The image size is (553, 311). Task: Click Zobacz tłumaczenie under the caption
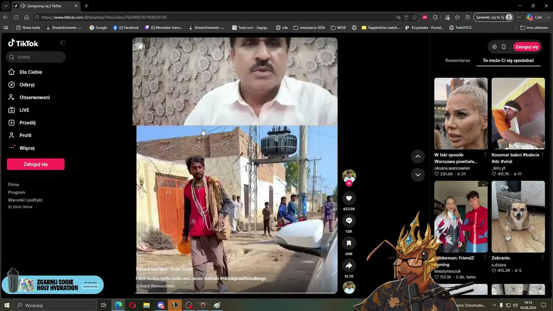point(155,286)
